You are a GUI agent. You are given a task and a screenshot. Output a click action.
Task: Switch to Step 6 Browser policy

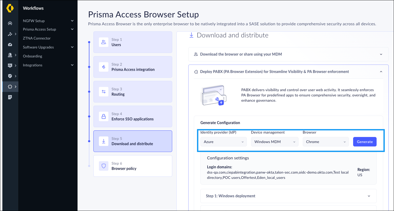(x=133, y=166)
